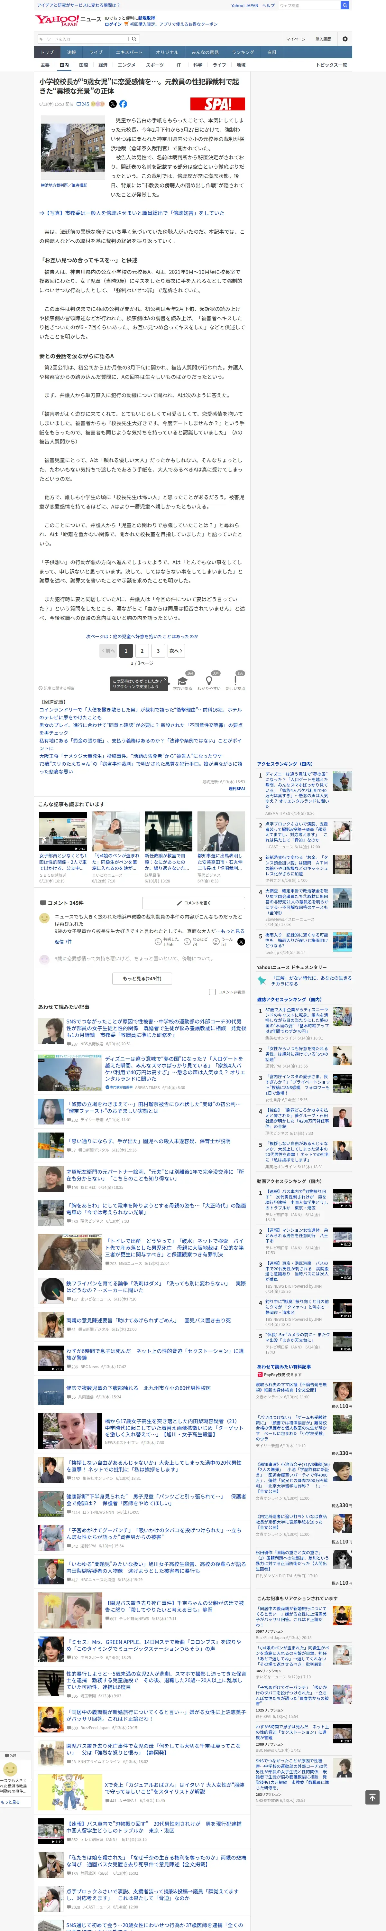Image resolution: width=386 pixels, height=1931 pixels.
Task: Open the 【写真】市教委 傍聴妨害 link
Action: (x=131, y=213)
